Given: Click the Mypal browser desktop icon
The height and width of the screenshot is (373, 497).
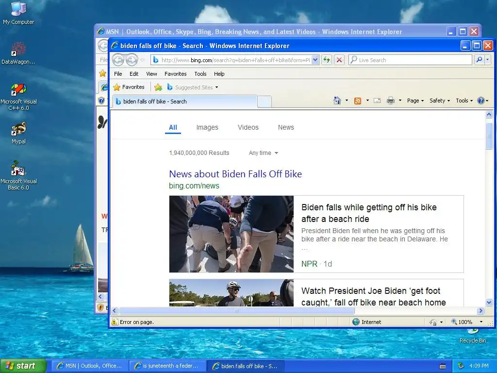Looking at the screenshot, I should tap(18, 133).
